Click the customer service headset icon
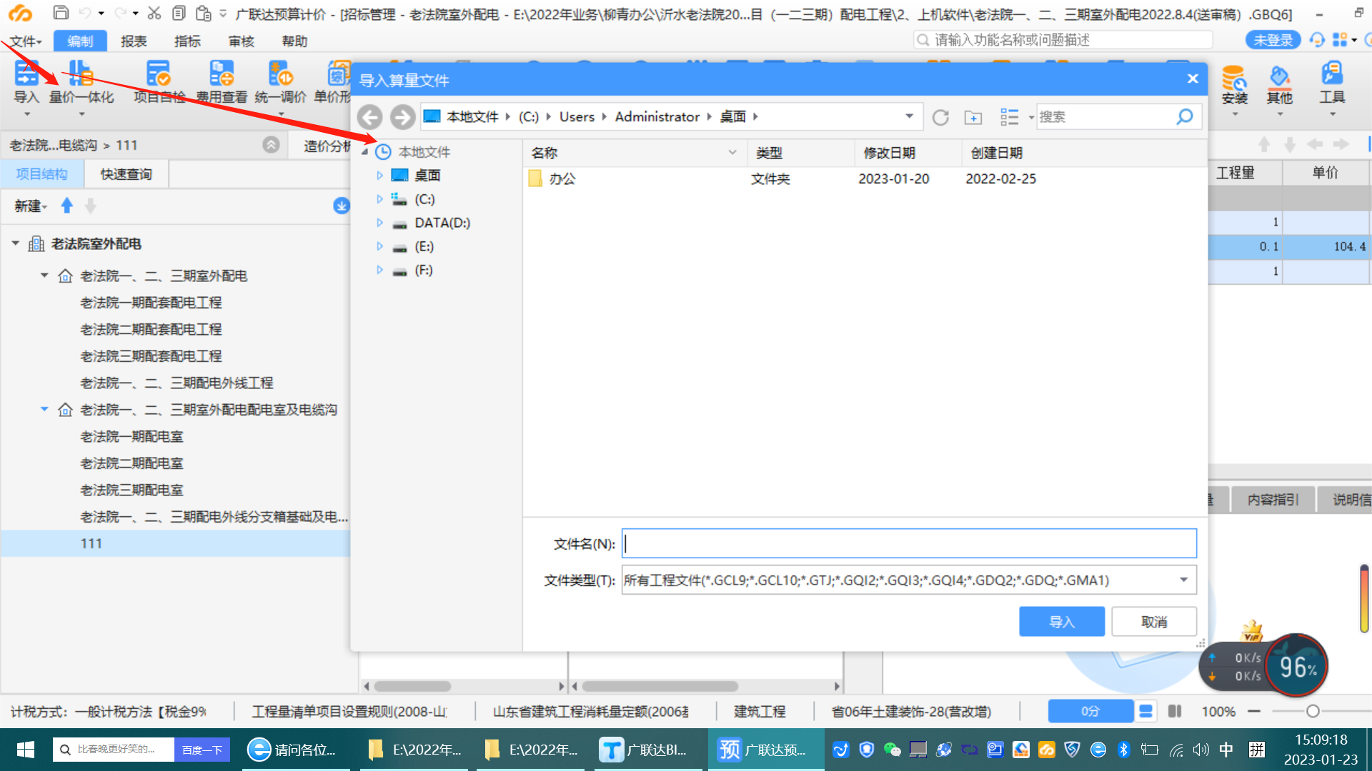1372x771 pixels. [x=1316, y=40]
